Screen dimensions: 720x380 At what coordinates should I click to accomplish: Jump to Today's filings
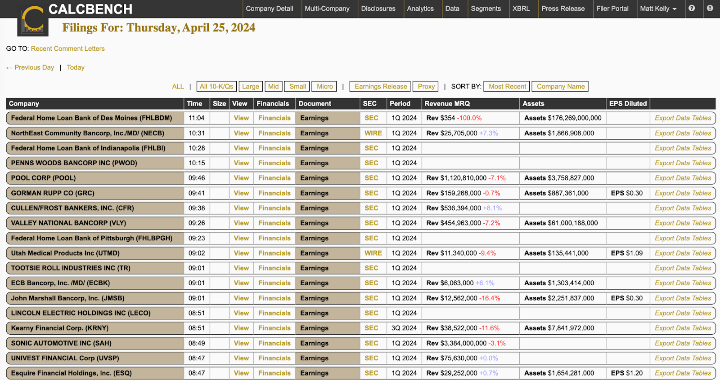76,67
